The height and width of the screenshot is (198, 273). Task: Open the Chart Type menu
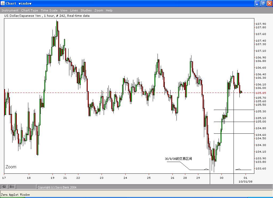(x=30, y=10)
